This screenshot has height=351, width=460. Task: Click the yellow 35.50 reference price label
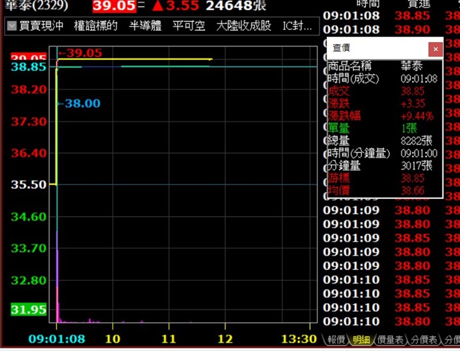click(29, 184)
